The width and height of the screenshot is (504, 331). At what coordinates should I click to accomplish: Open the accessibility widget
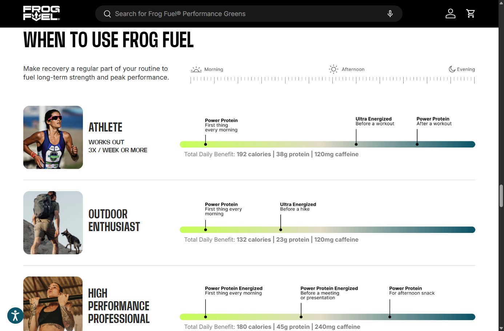pos(15,315)
